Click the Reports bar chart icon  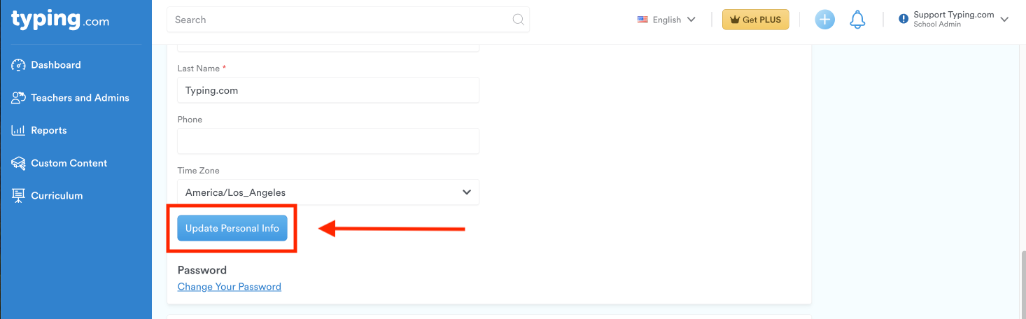(x=19, y=131)
